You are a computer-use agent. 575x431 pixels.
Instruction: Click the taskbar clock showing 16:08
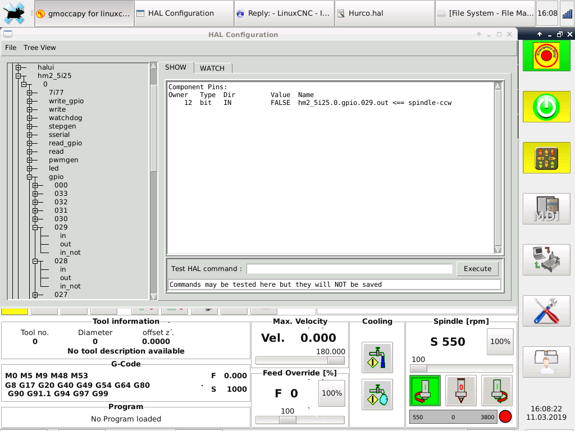[547, 13]
